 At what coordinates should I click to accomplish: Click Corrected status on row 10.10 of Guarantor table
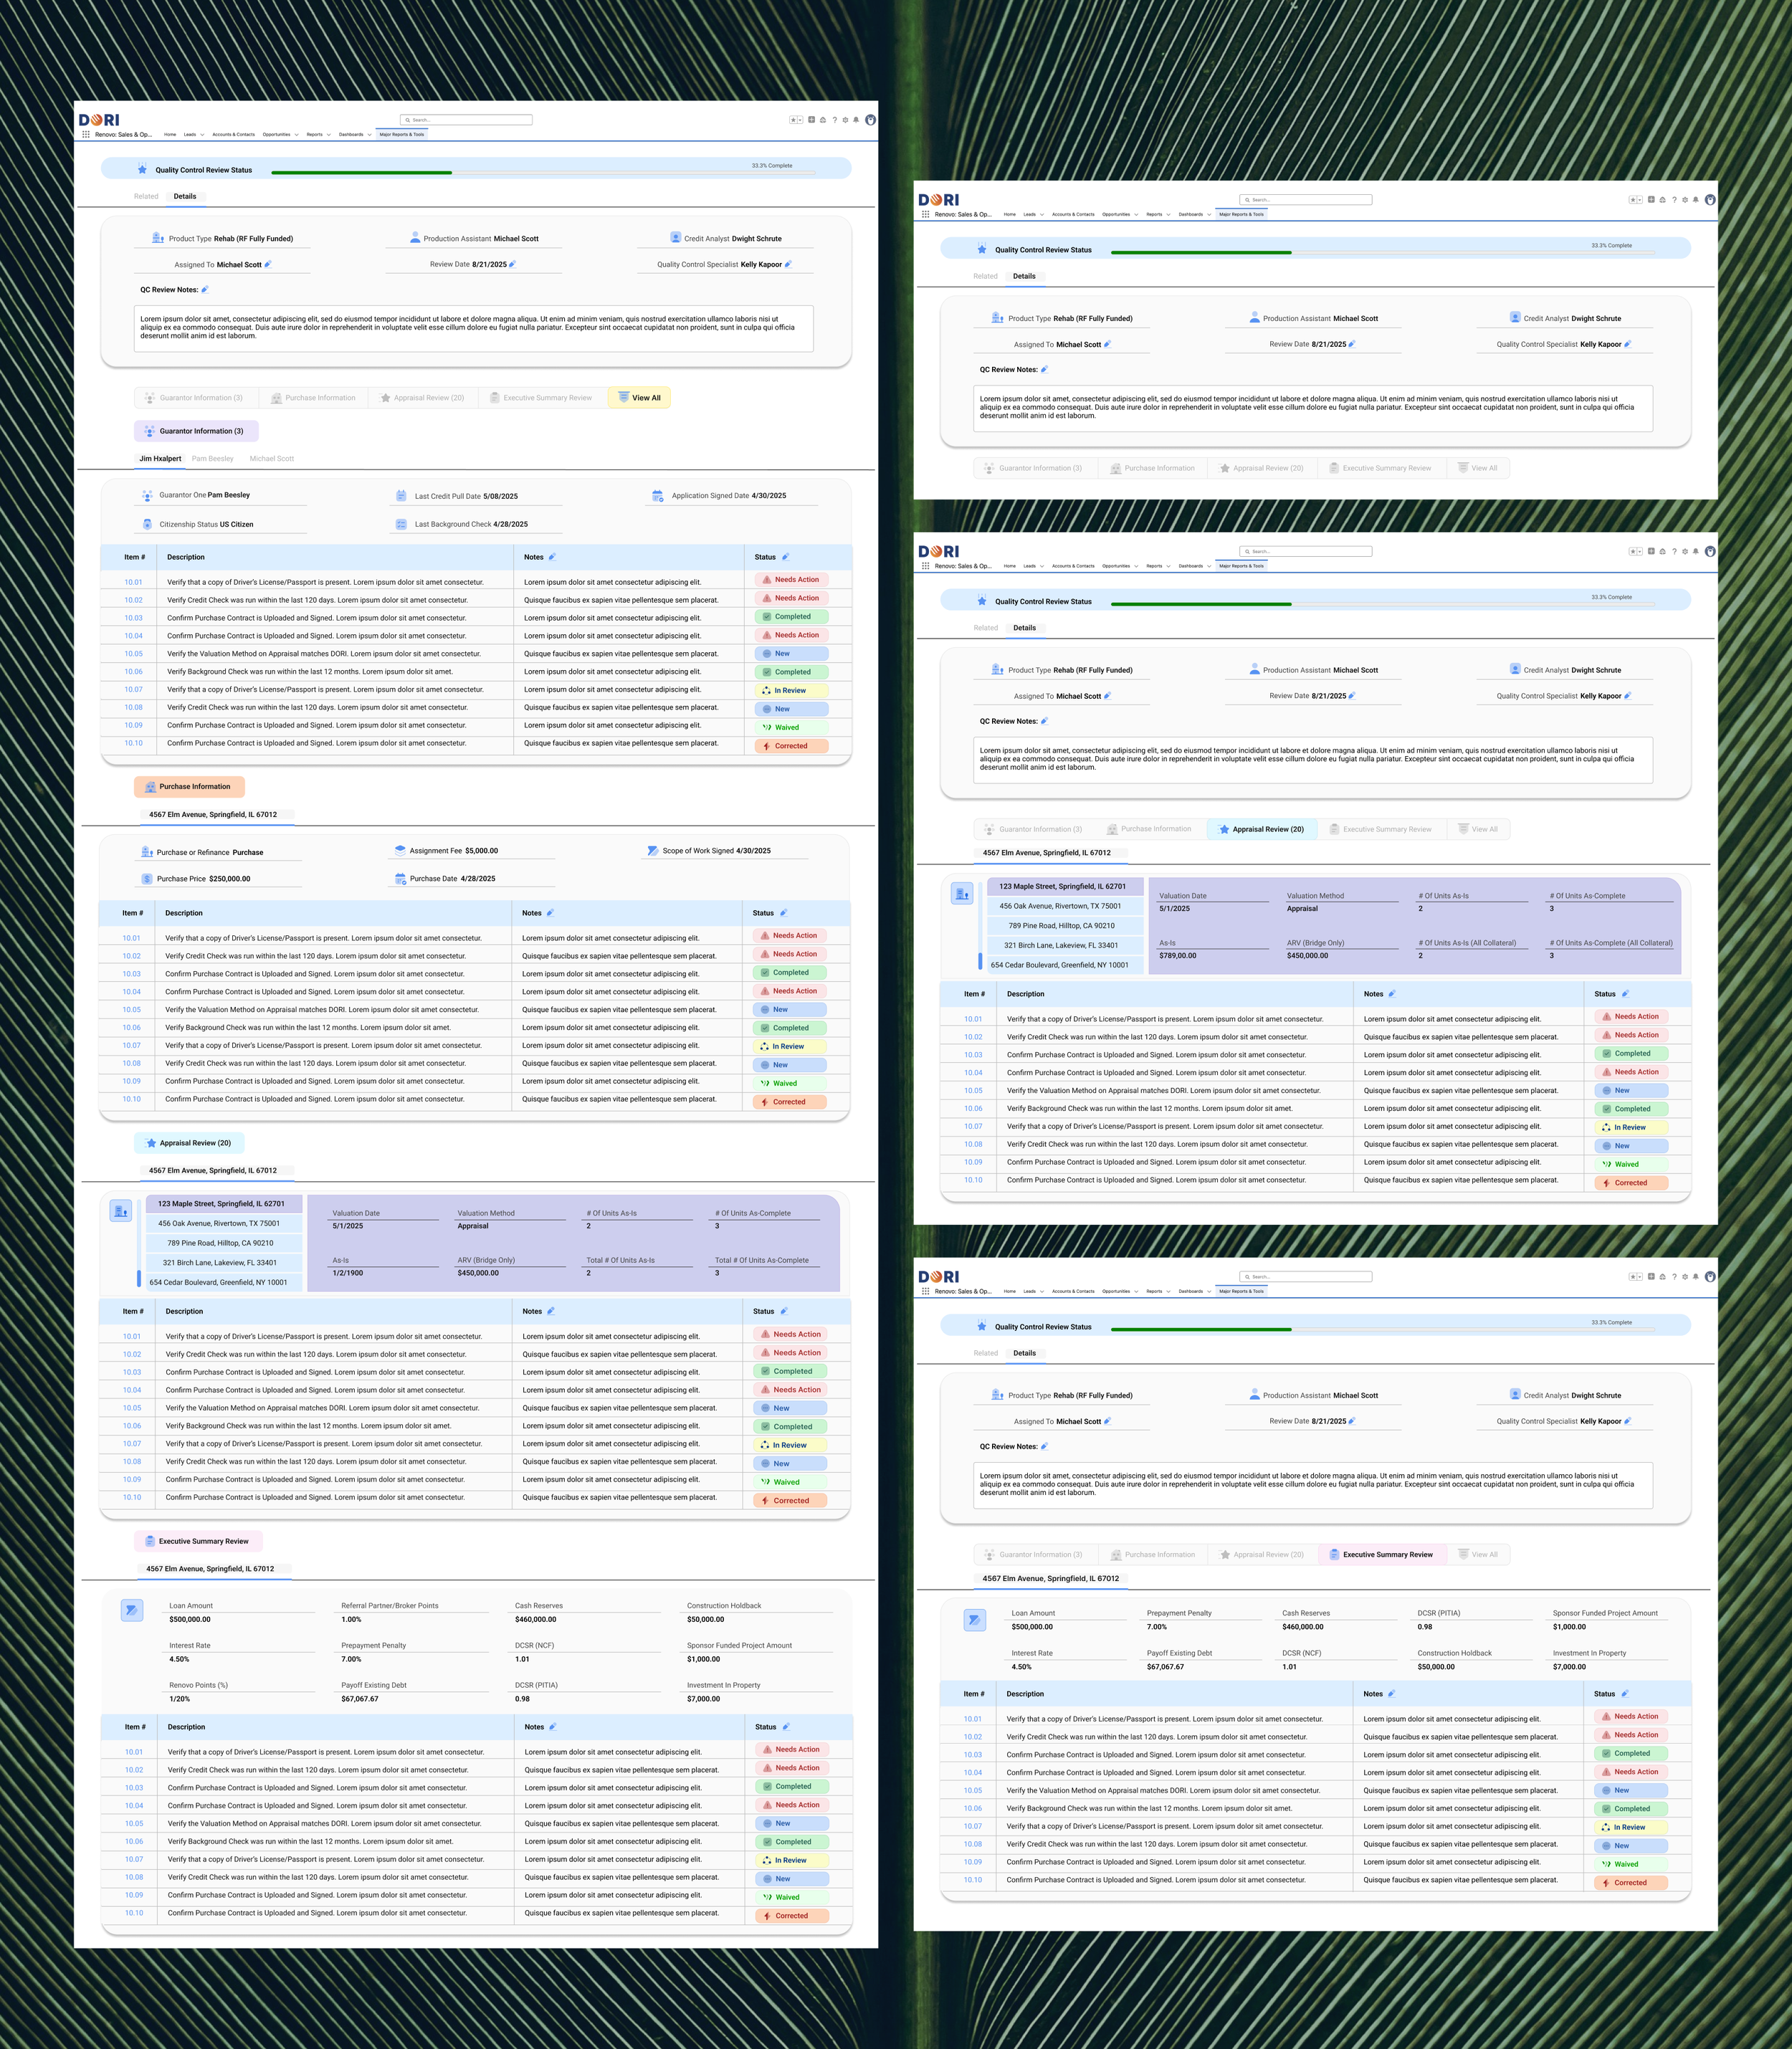click(791, 746)
